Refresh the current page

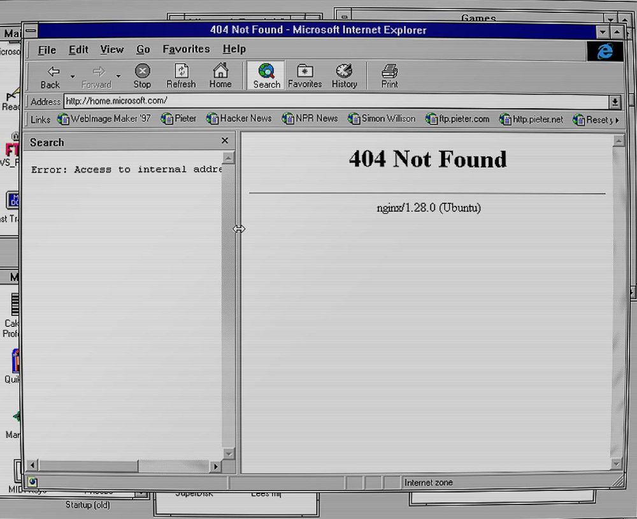point(181,76)
